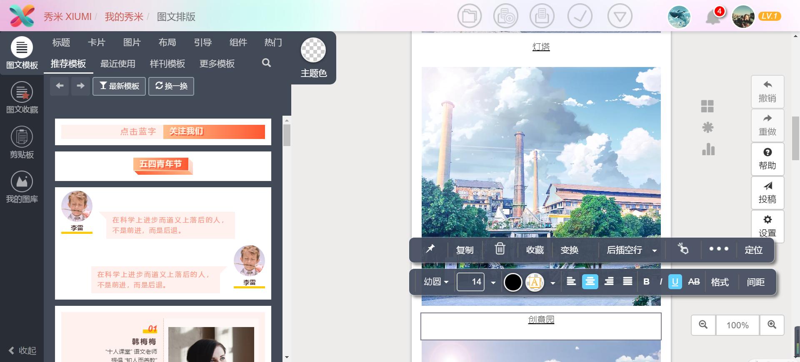Open 图文收藏 sidebar icon
The image size is (800, 362).
pyautogui.click(x=22, y=98)
